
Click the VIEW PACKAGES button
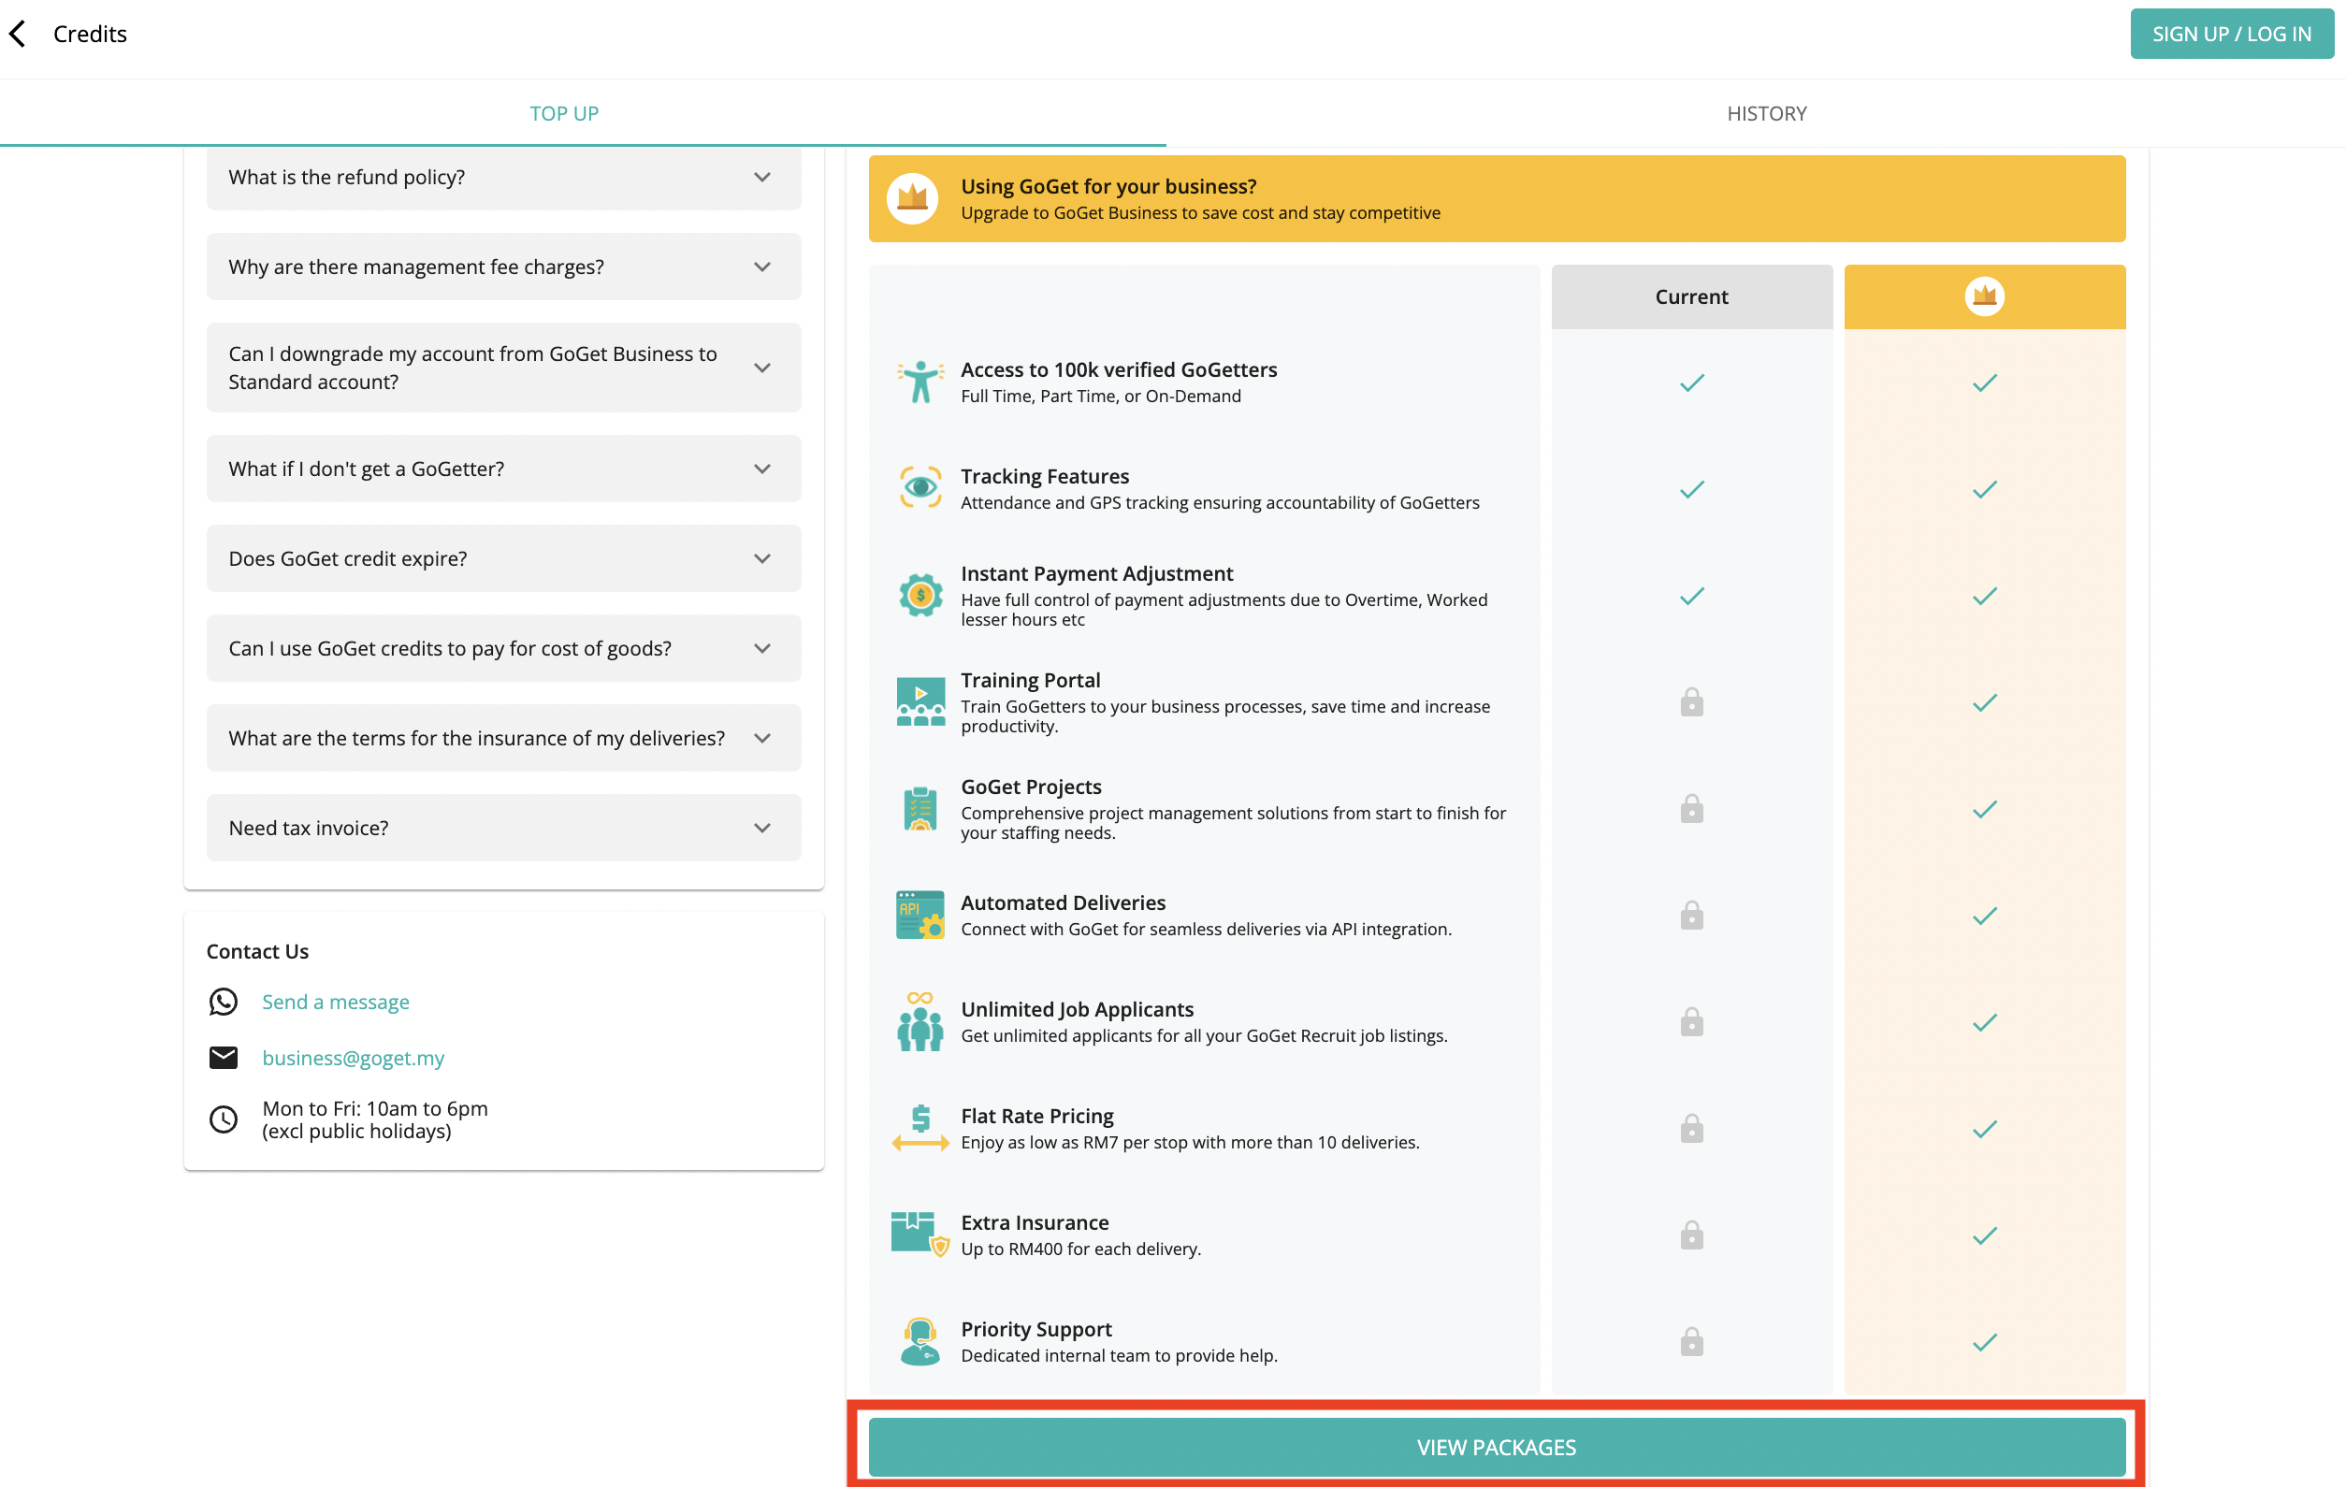coord(1497,1446)
